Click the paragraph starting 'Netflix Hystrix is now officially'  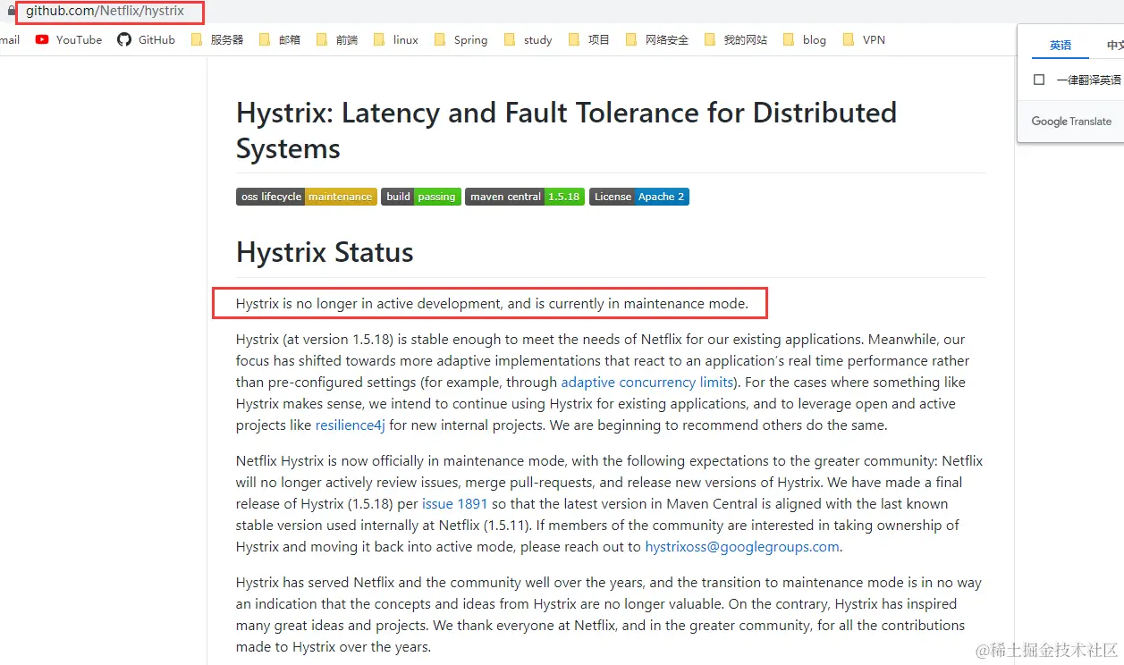609,503
